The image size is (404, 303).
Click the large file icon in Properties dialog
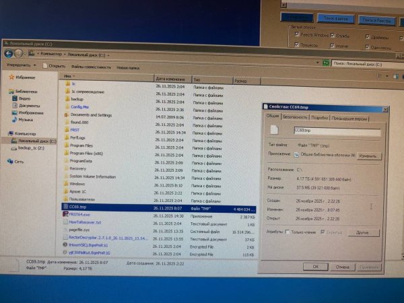coord(274,129)
